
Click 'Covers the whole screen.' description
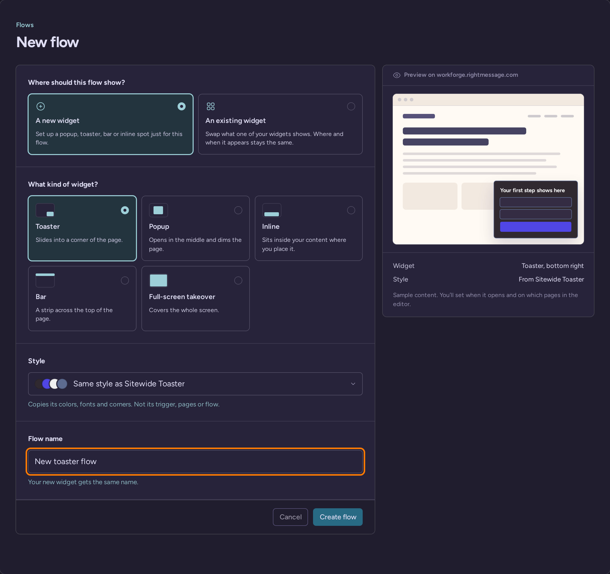point(184,310)
